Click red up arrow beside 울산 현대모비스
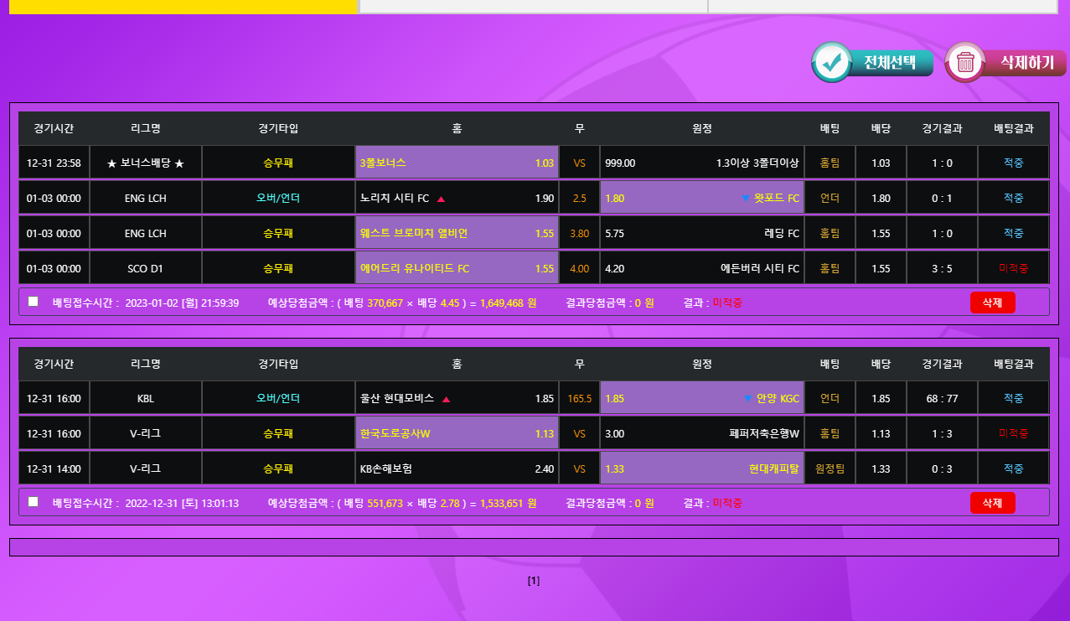 (x=446, y=399)
